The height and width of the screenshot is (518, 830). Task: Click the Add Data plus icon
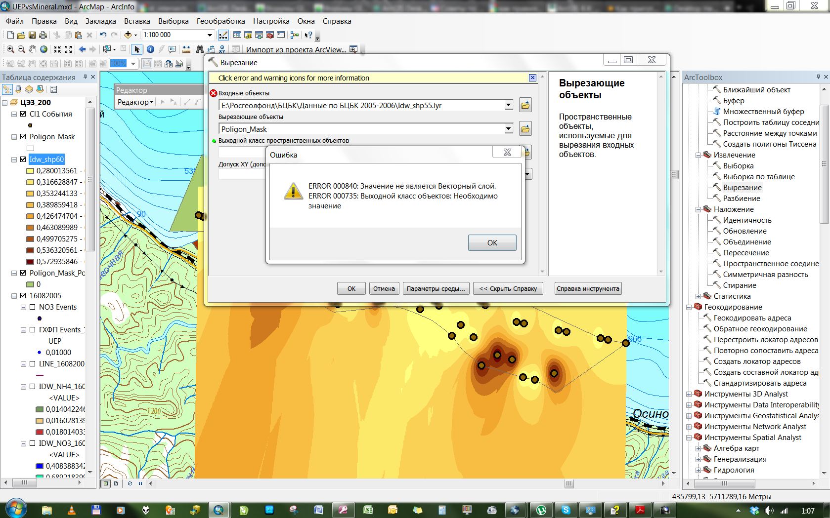click(x=128, y=35)
